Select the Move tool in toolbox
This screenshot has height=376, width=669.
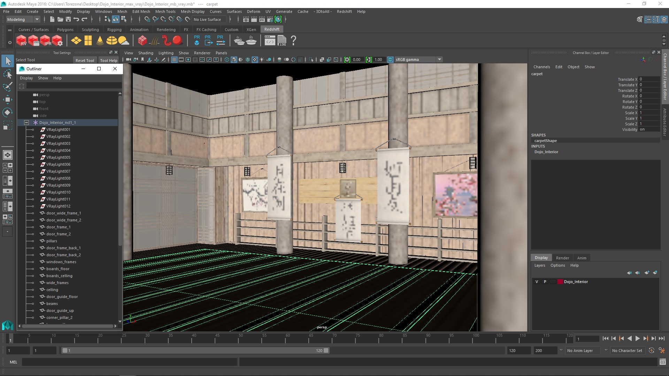click(x=7, y=100)
